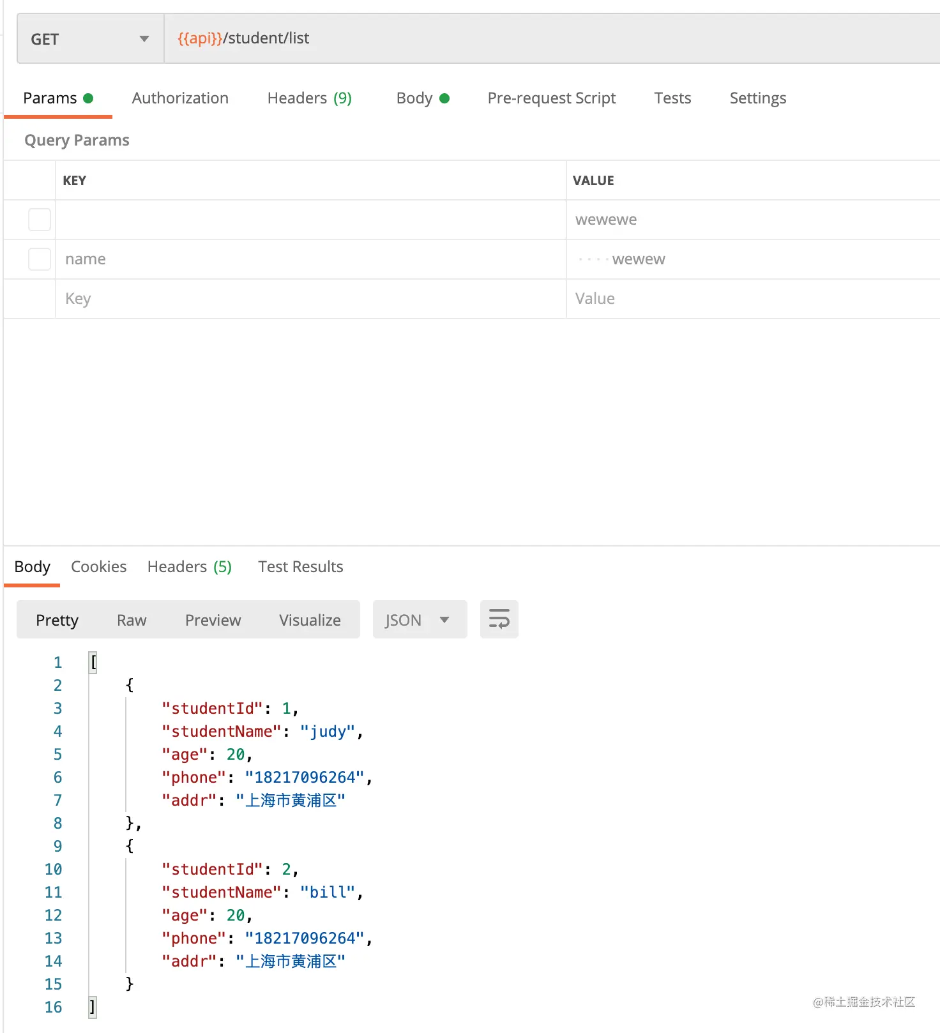Click line number 16 in the gutter
This screenshot has height=1033, width=940.
pos(53,1007)
